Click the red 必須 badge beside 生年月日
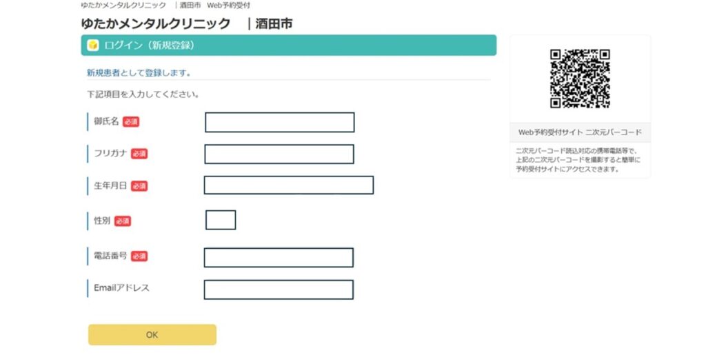The image size is (706, 355). click(x=139, y=186)
